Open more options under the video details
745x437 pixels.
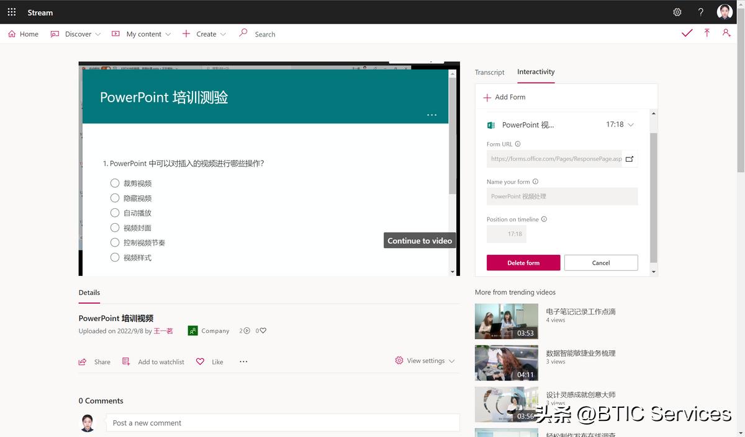[243, 361]
